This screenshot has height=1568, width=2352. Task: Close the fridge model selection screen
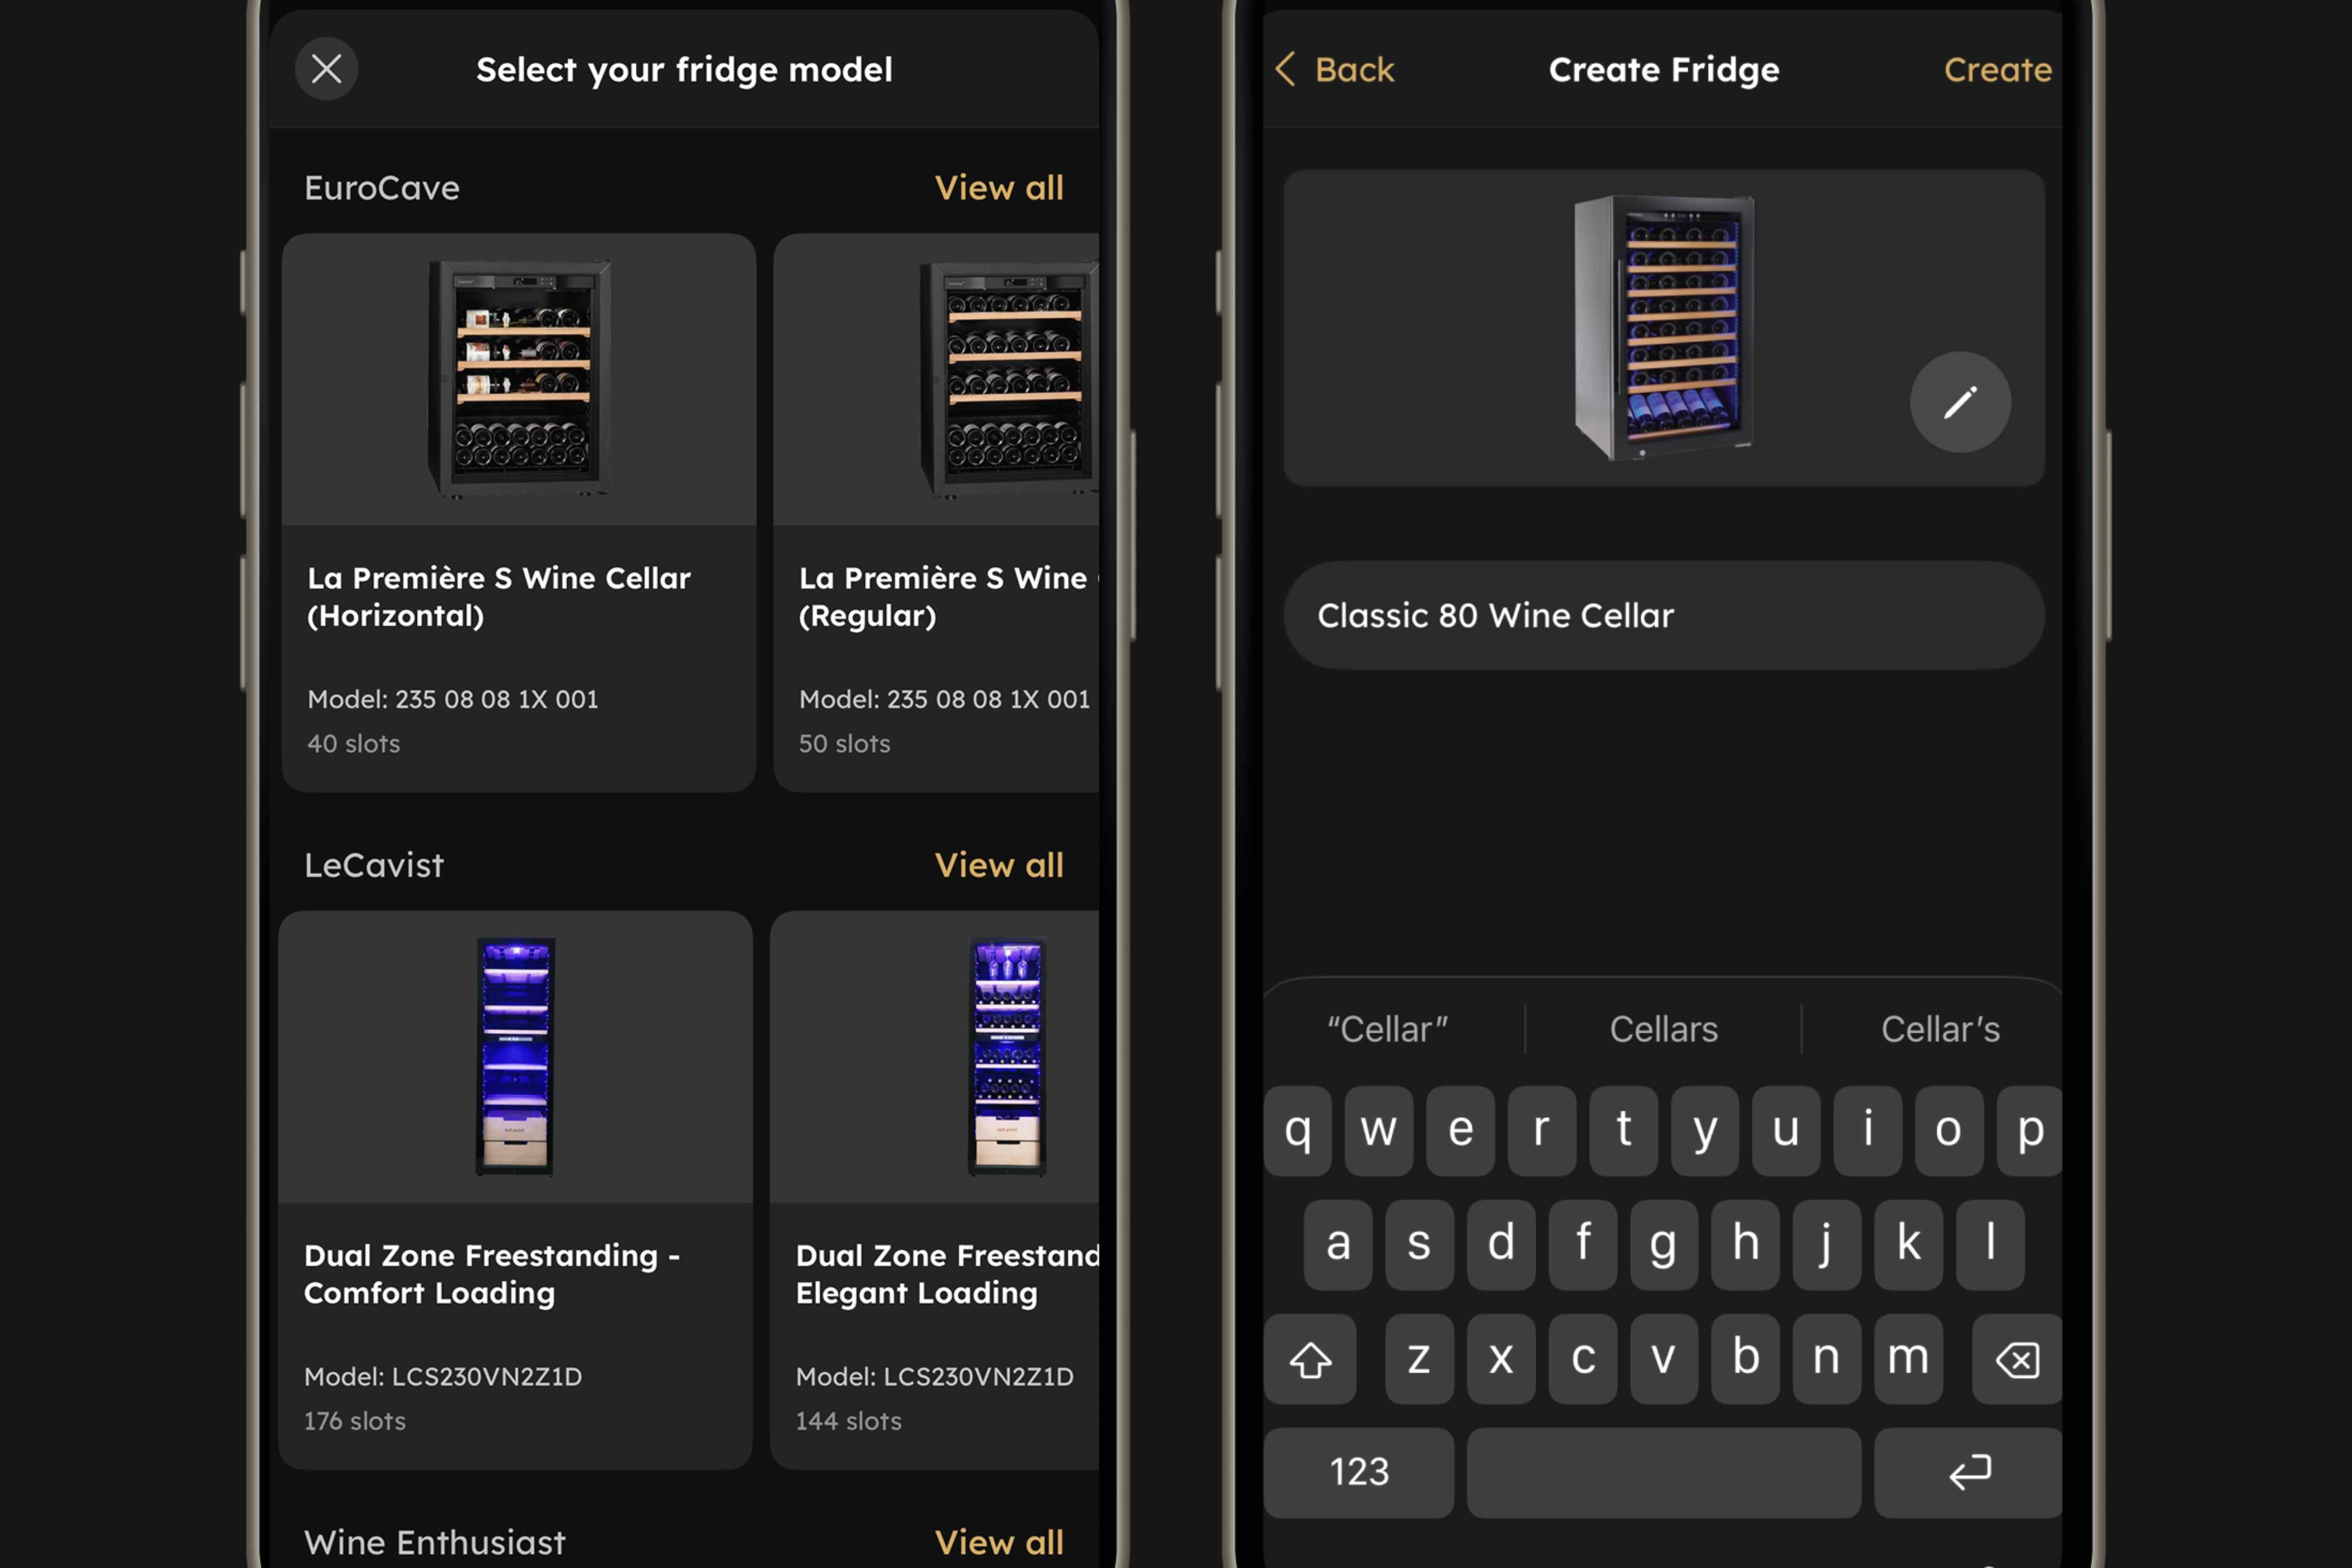click(326, 69)
